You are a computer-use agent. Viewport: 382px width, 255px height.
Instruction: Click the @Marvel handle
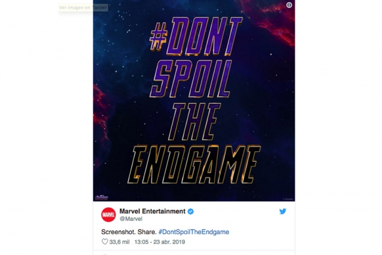pyautogui.click(x=131, y=218)
